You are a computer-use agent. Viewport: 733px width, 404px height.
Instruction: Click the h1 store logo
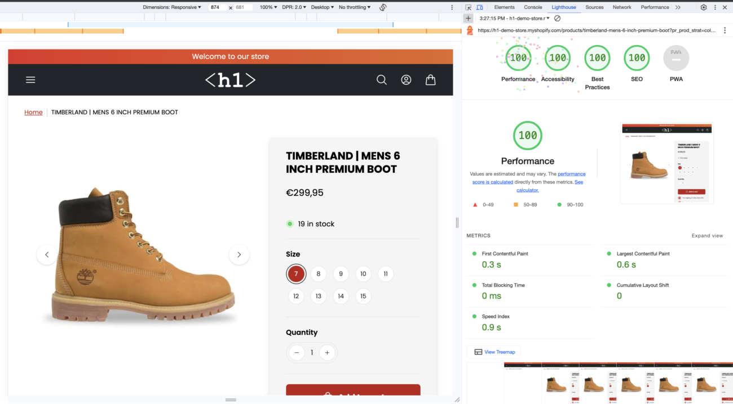[230, 80]
